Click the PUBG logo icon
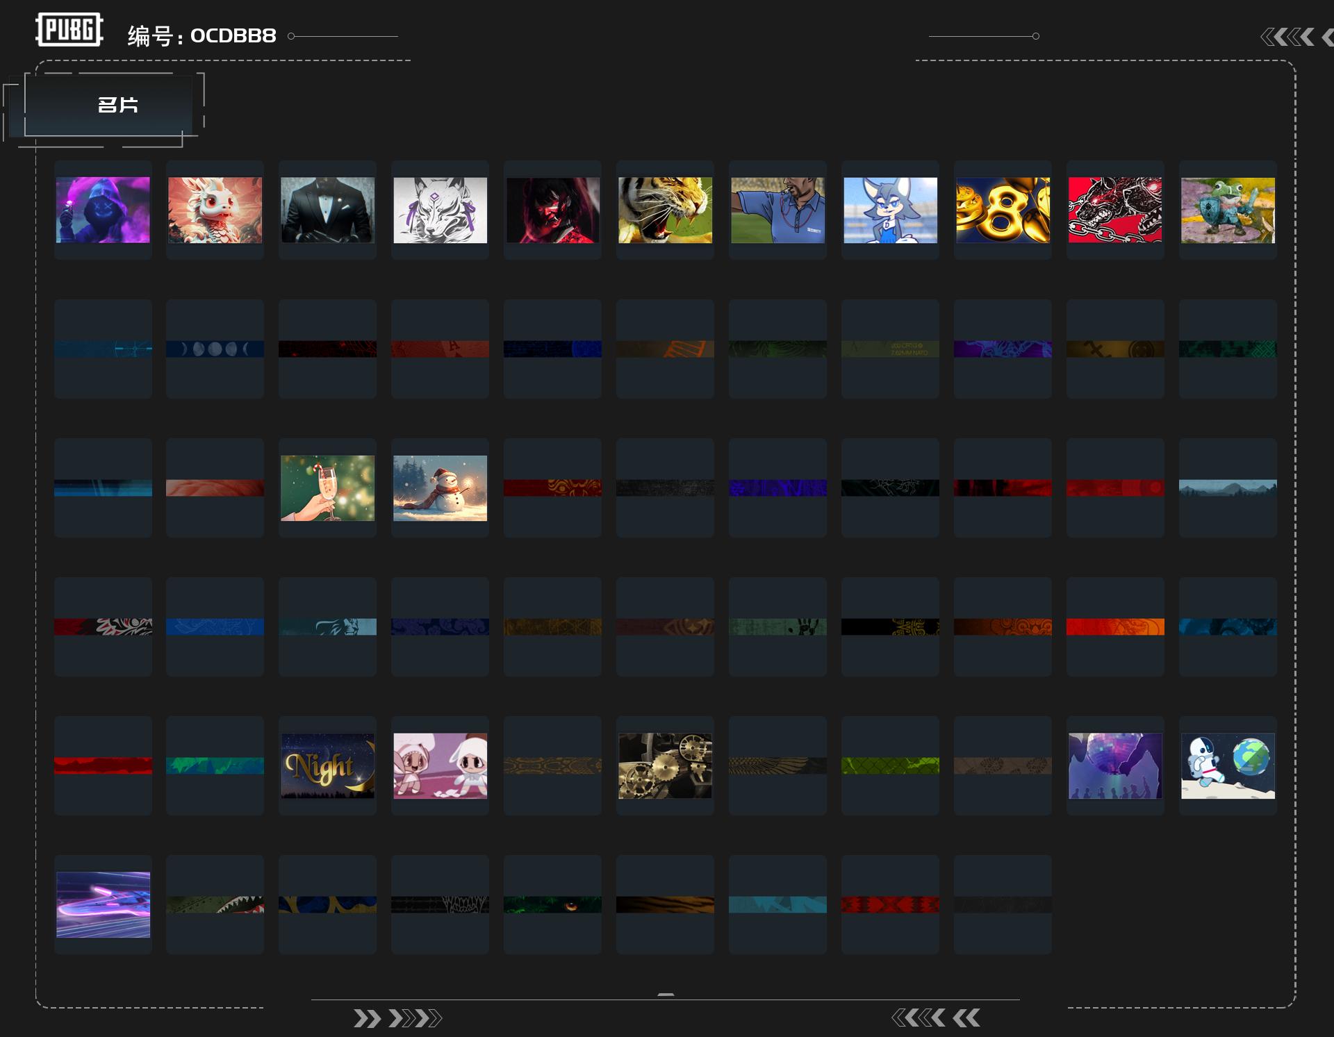 point(69,30)
